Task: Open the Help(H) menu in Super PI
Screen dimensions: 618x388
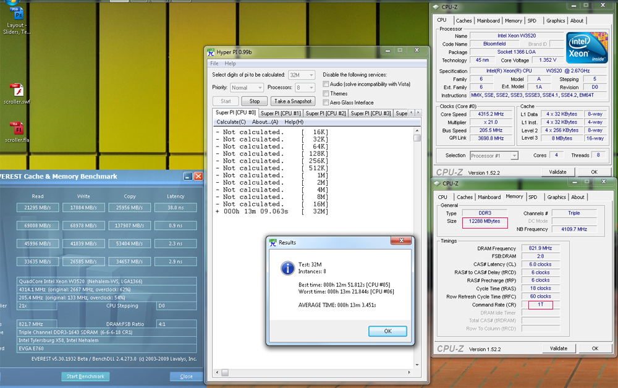Action: 294,122
